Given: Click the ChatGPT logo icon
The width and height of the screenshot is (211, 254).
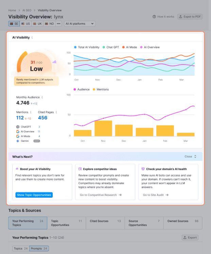Looking at the screenshot, I should point(18,127).
